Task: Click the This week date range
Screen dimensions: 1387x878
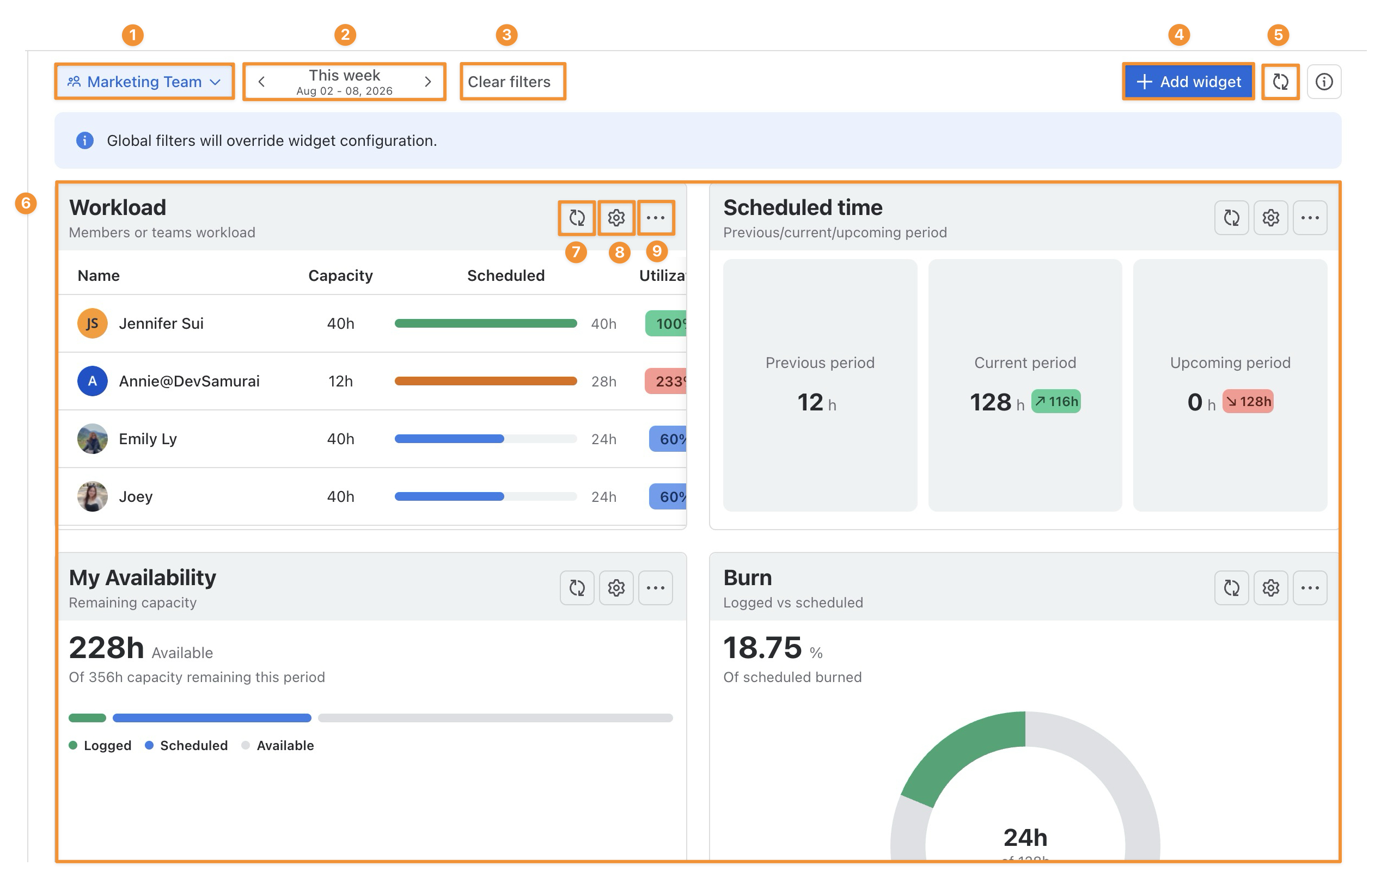Action: pos(345,82)
